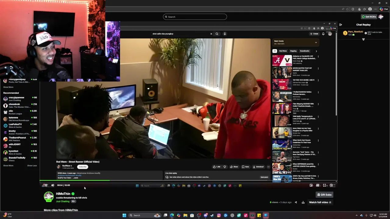Open the Windows Start menu

[x=124, y=215]
